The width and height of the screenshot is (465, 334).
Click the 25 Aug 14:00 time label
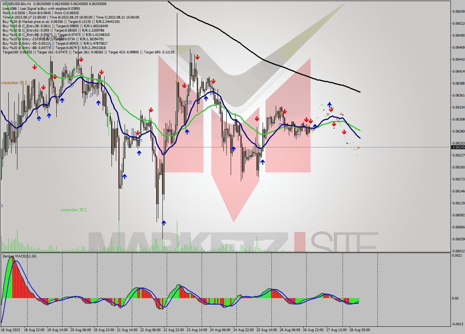tap(267, 330)
